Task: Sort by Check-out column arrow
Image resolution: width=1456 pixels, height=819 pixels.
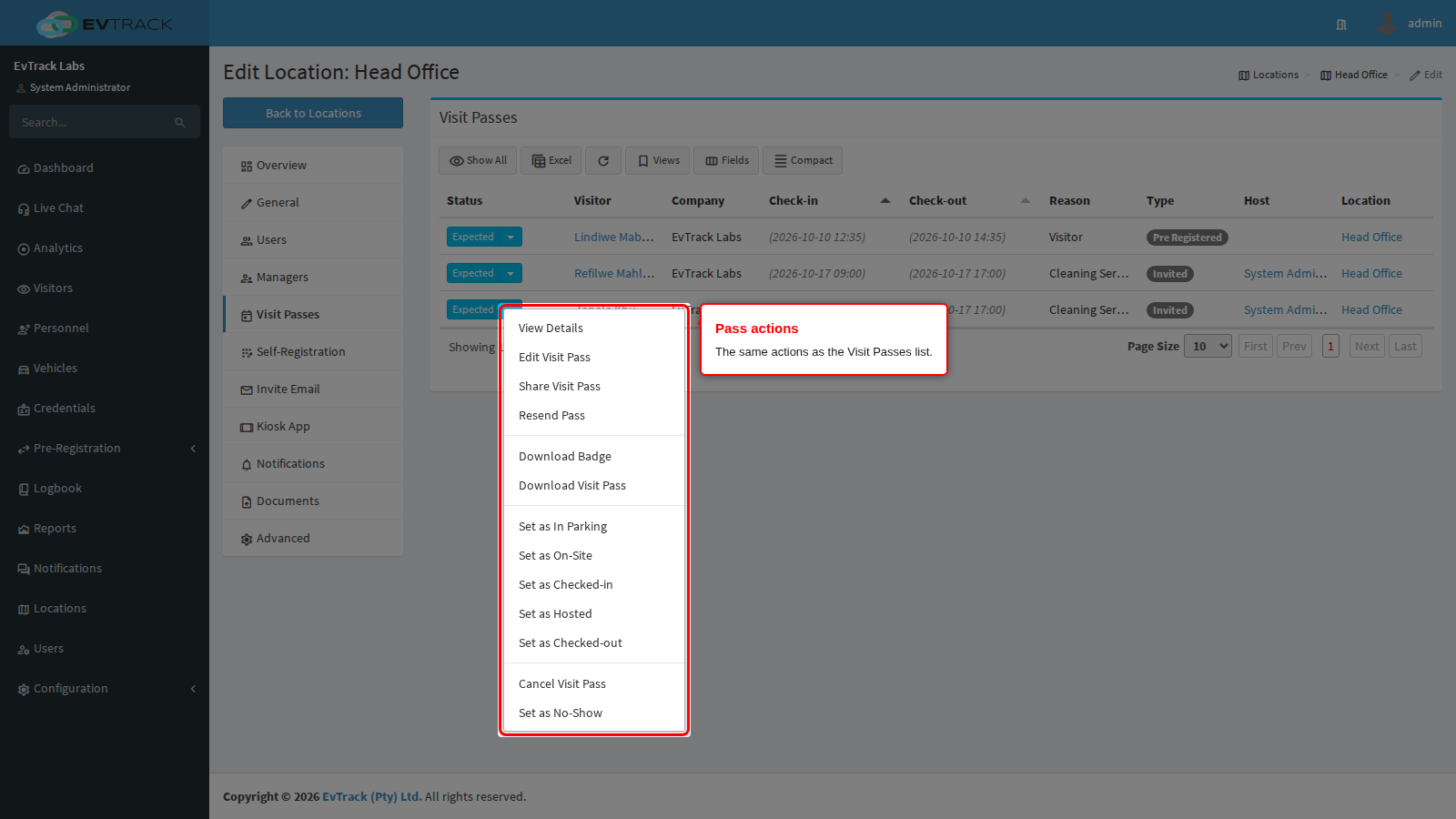Action: coord(1026,201)
